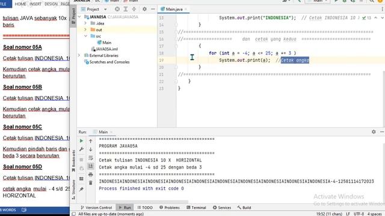The image size is (385, 216).
Task: Open Project panel options gear
Action: [x=144, y=9]
